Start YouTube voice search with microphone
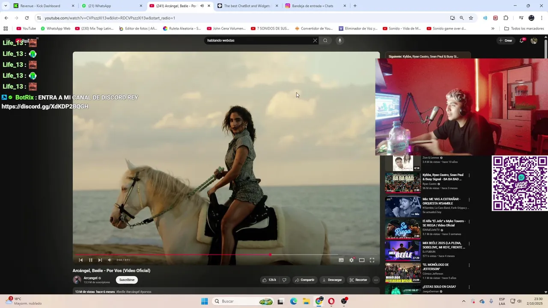This screenshot has height=308, width=548. click(x=340, y=41)
